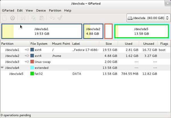Open the View menu
This screenshot has height=118, width=171.
point(29,11)
